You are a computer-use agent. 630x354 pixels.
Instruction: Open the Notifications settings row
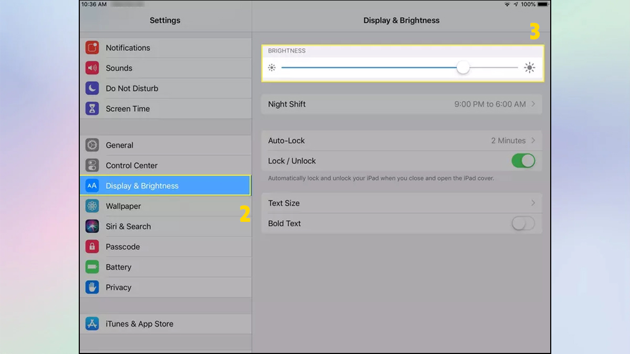[x=165, y=48]
